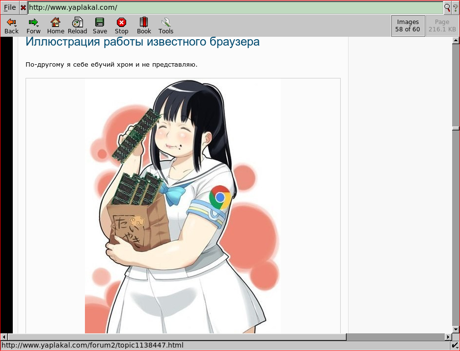Click the question mark help icon
This screenshot has height=351, width=460.
coord(455,8)
